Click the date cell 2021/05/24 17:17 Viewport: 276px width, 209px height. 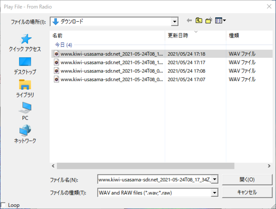(x=186, y=62)
